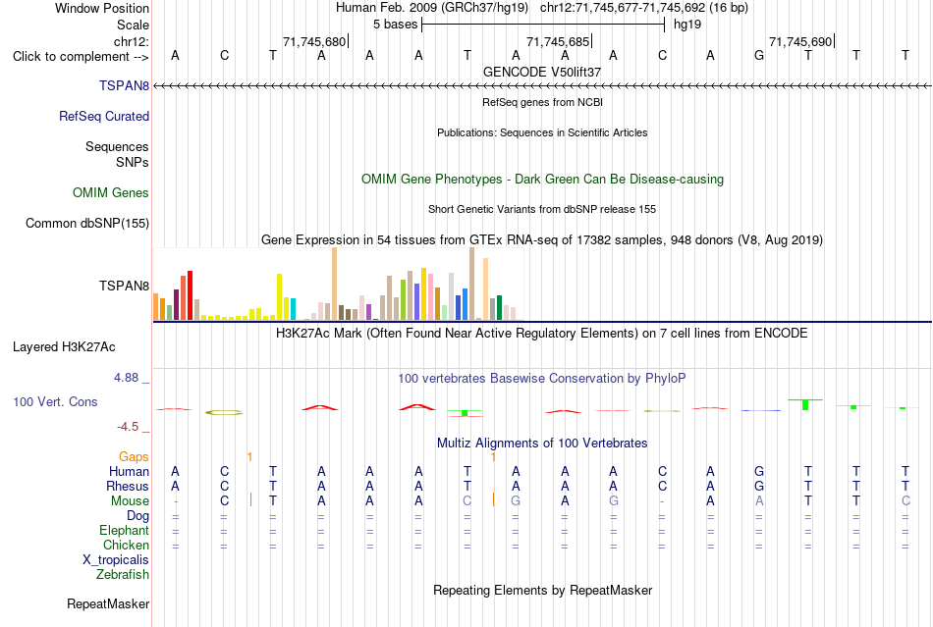Open the RefSeq Curated track label
933x627 pixels.
pos(104,116)
